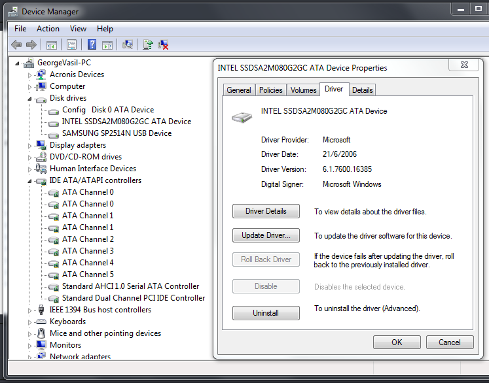Screen dimensions: 489x383
Task: Click the DVD/CD-ROM drives icon
Action: click(x=41, y=157)
